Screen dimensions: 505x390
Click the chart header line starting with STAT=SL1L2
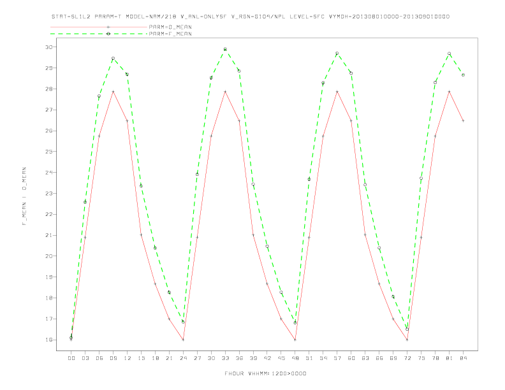pos(251,17)
